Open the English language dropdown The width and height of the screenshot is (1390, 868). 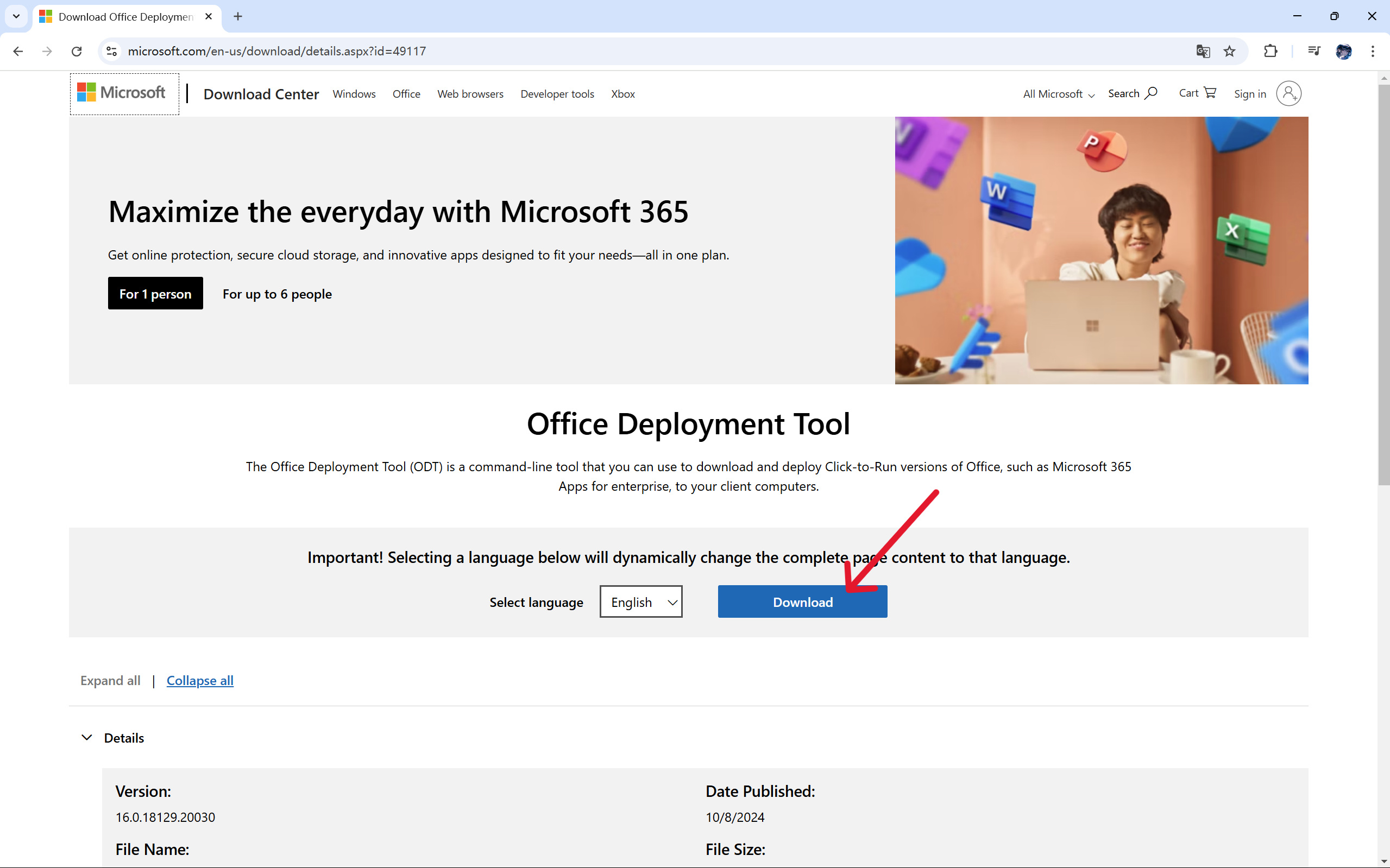pyautogui.click(x=641, y=601)
